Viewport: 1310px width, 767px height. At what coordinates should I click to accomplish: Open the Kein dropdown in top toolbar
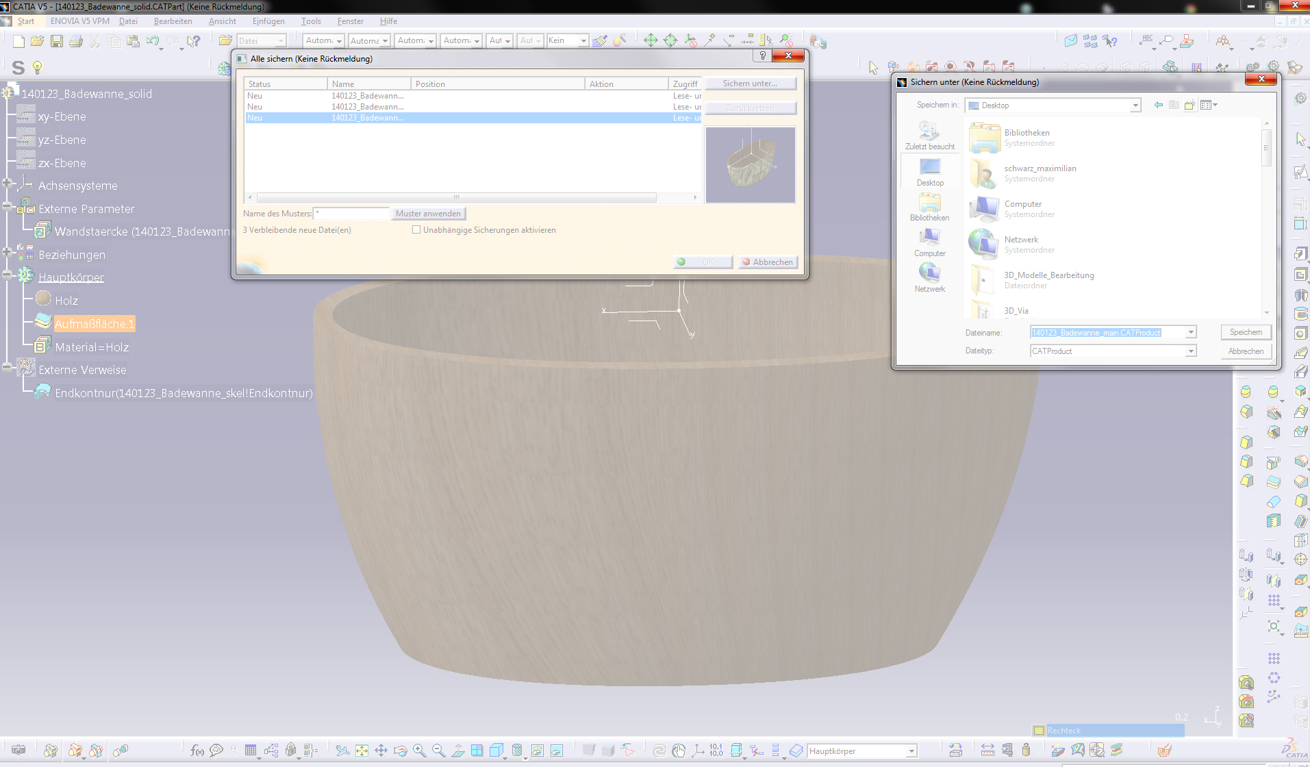[x=583, y=40]
